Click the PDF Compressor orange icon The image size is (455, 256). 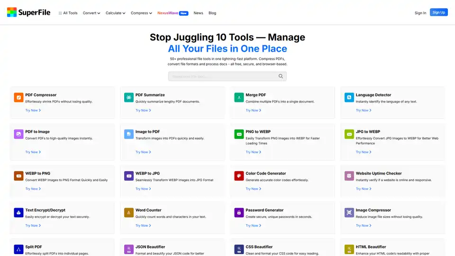18,98
